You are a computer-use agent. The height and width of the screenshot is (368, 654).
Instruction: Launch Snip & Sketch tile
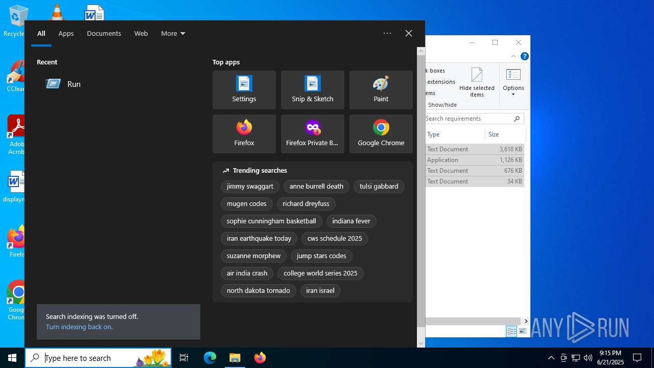pyautogui.click(x=313, y=90)
